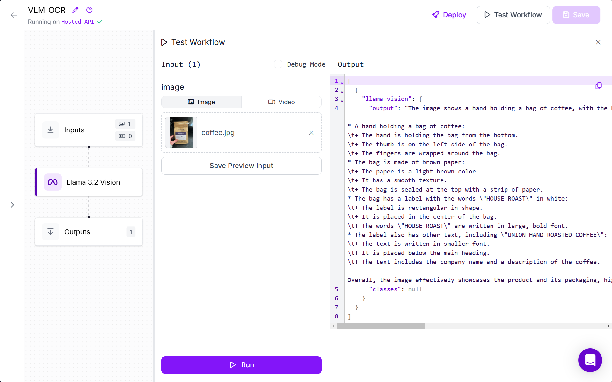This screenshot has width=612, height=382.
Task: Remove the coffee.jpg image with its X
Action: point(311,133)
